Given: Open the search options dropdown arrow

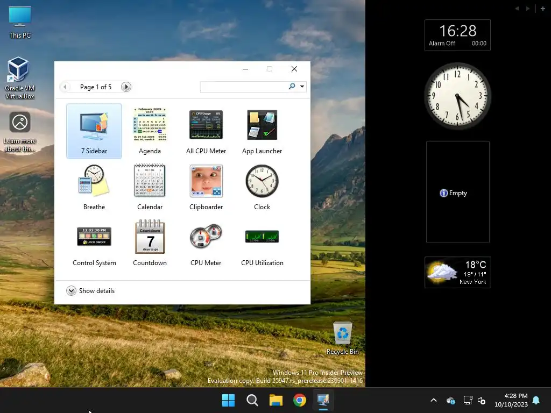Looking at the screenshot, I should [302, 87].
